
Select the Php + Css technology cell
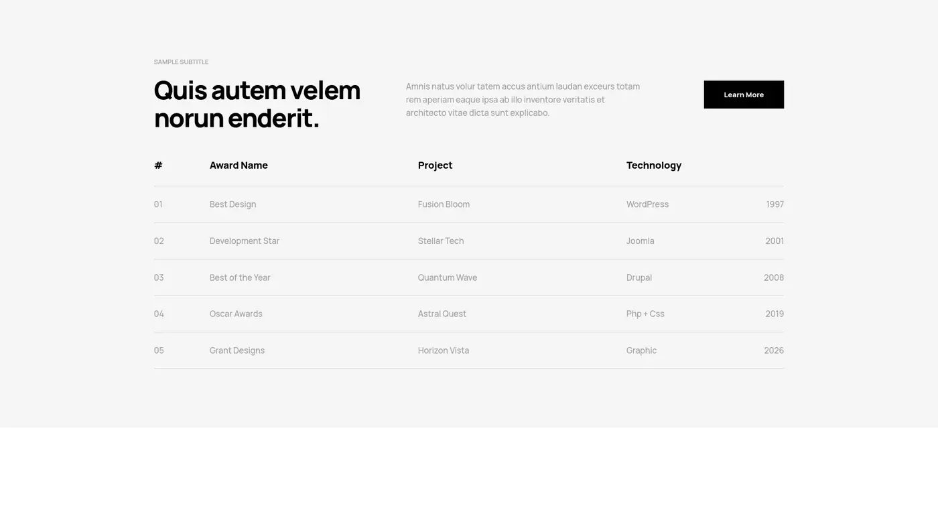645,314
